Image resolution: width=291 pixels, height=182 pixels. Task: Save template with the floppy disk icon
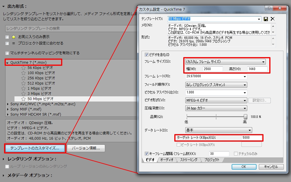[x=266, y=19]
